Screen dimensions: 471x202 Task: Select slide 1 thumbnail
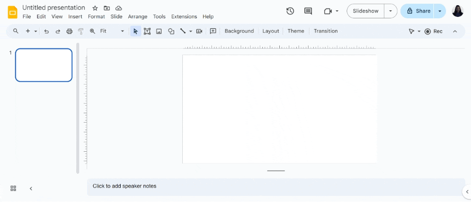pos(44,65)
